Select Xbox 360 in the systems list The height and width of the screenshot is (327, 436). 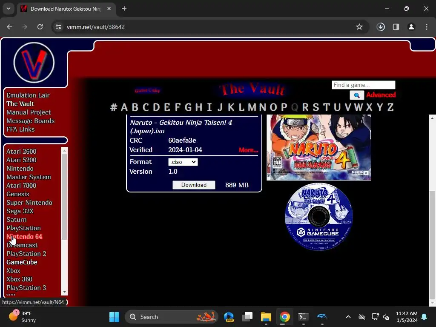(19, 279)
